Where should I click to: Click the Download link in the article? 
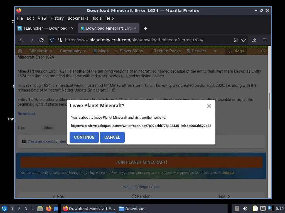(x=26, y=114)
